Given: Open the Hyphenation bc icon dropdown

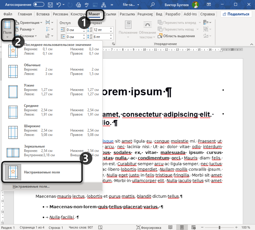Looking at the screenshot, I should (x=49, y=36).
